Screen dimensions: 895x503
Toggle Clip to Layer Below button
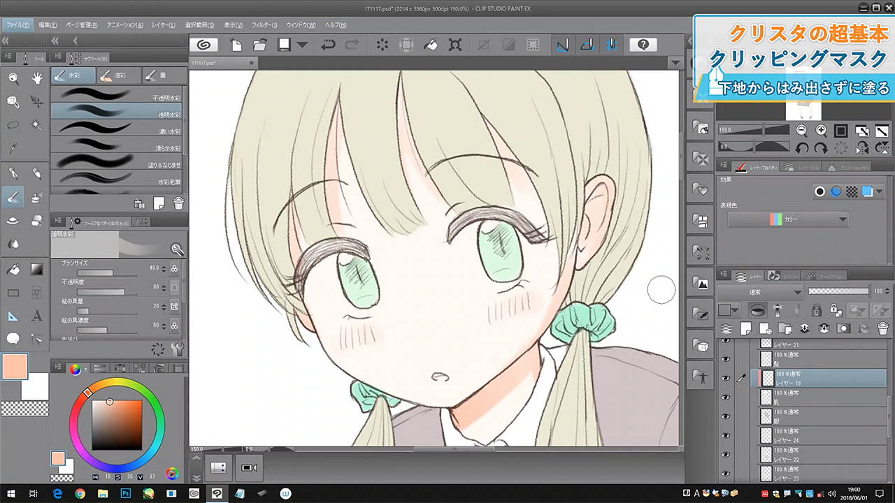click(757, 309)
